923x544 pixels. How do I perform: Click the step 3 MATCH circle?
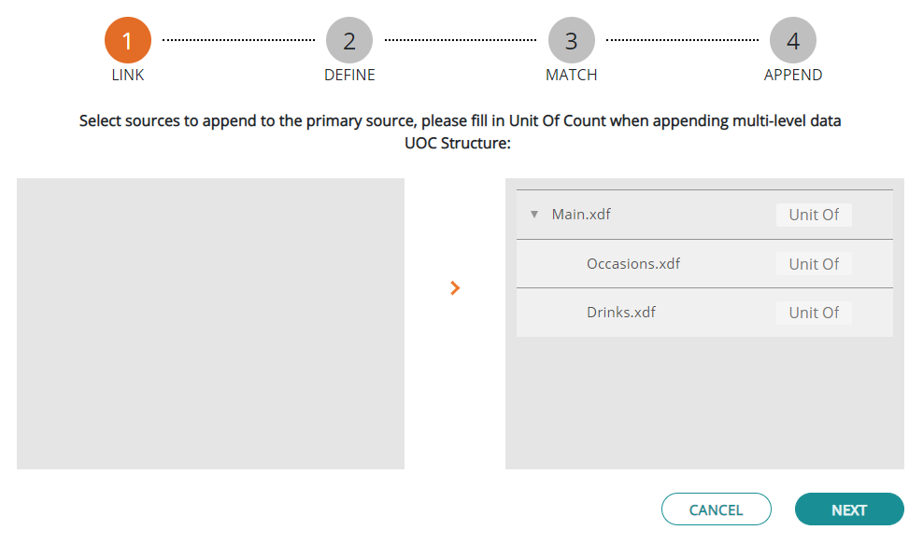click(571, 39)
